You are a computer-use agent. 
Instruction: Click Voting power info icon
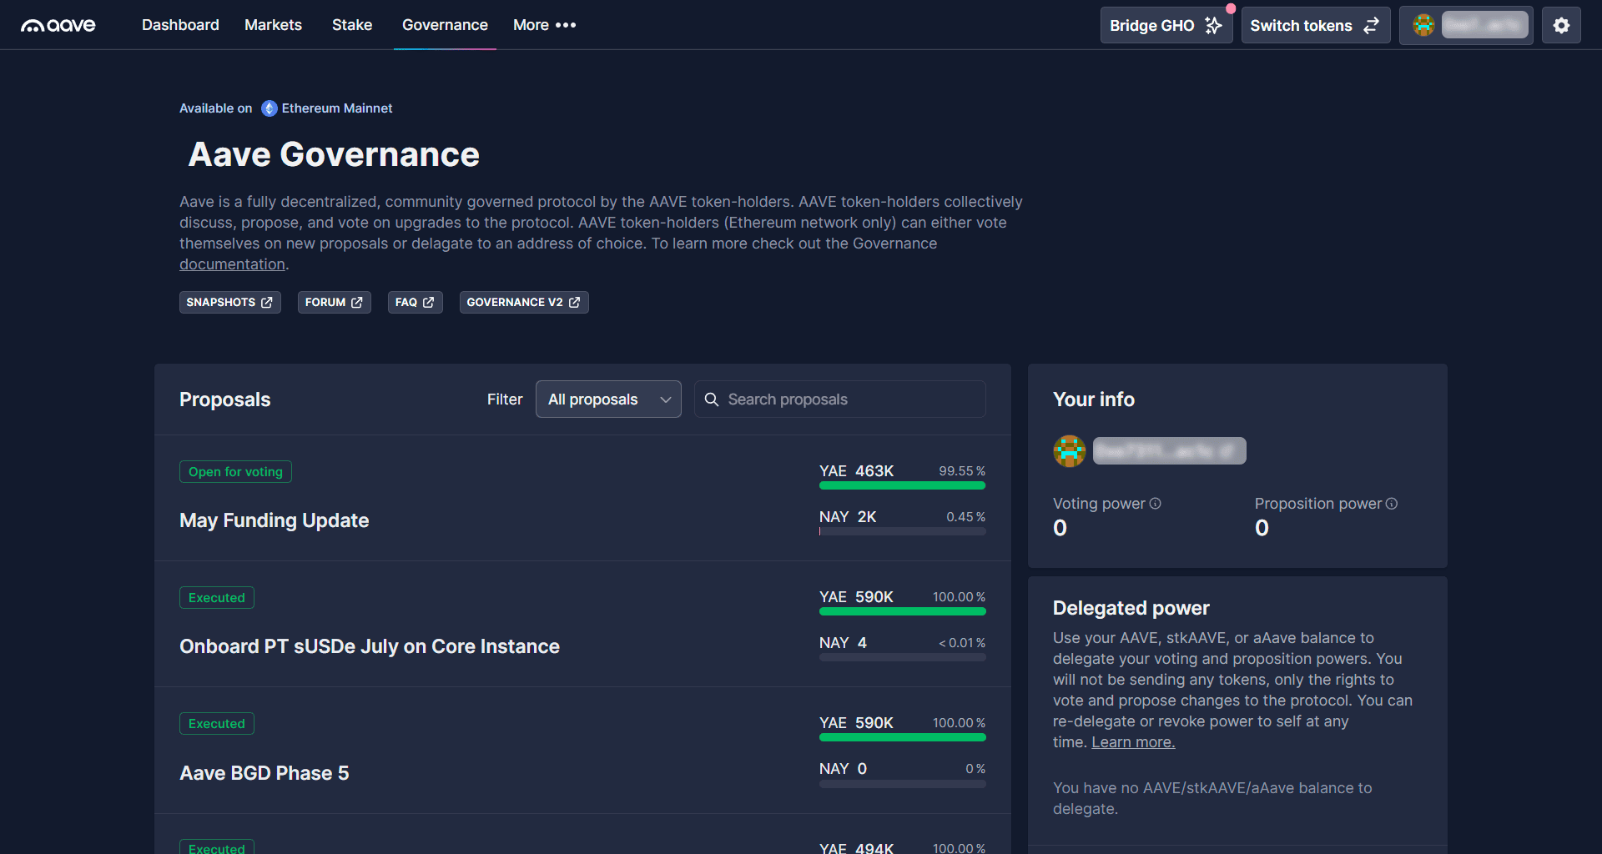click(x=1156, y=504)
